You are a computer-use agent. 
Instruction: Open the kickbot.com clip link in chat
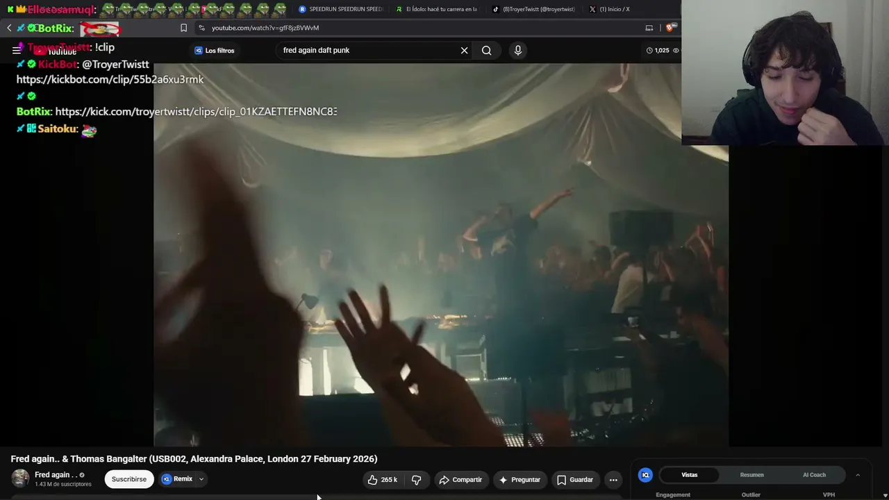point(110,79)
